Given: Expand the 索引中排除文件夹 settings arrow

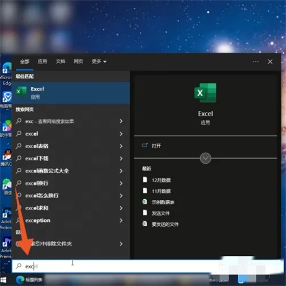Looking at the screenshot, I should point(121,244).
